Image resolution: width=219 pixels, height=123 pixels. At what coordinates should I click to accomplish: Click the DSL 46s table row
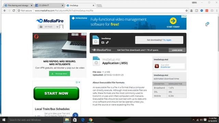pos(169,92)
